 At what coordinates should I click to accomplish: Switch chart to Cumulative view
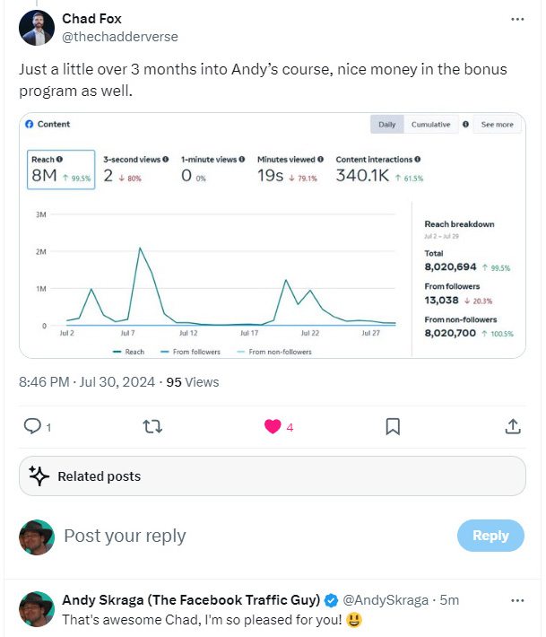point(430,125)
